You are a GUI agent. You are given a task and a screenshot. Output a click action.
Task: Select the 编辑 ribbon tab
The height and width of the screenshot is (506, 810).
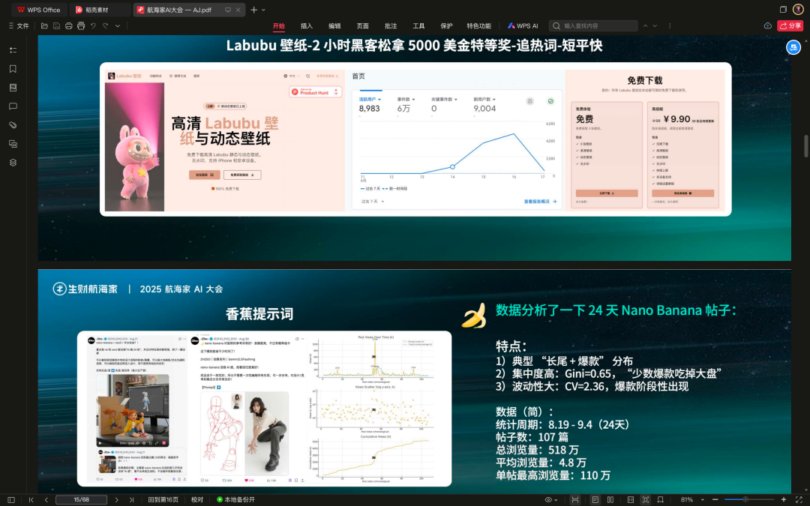(334, 25)
